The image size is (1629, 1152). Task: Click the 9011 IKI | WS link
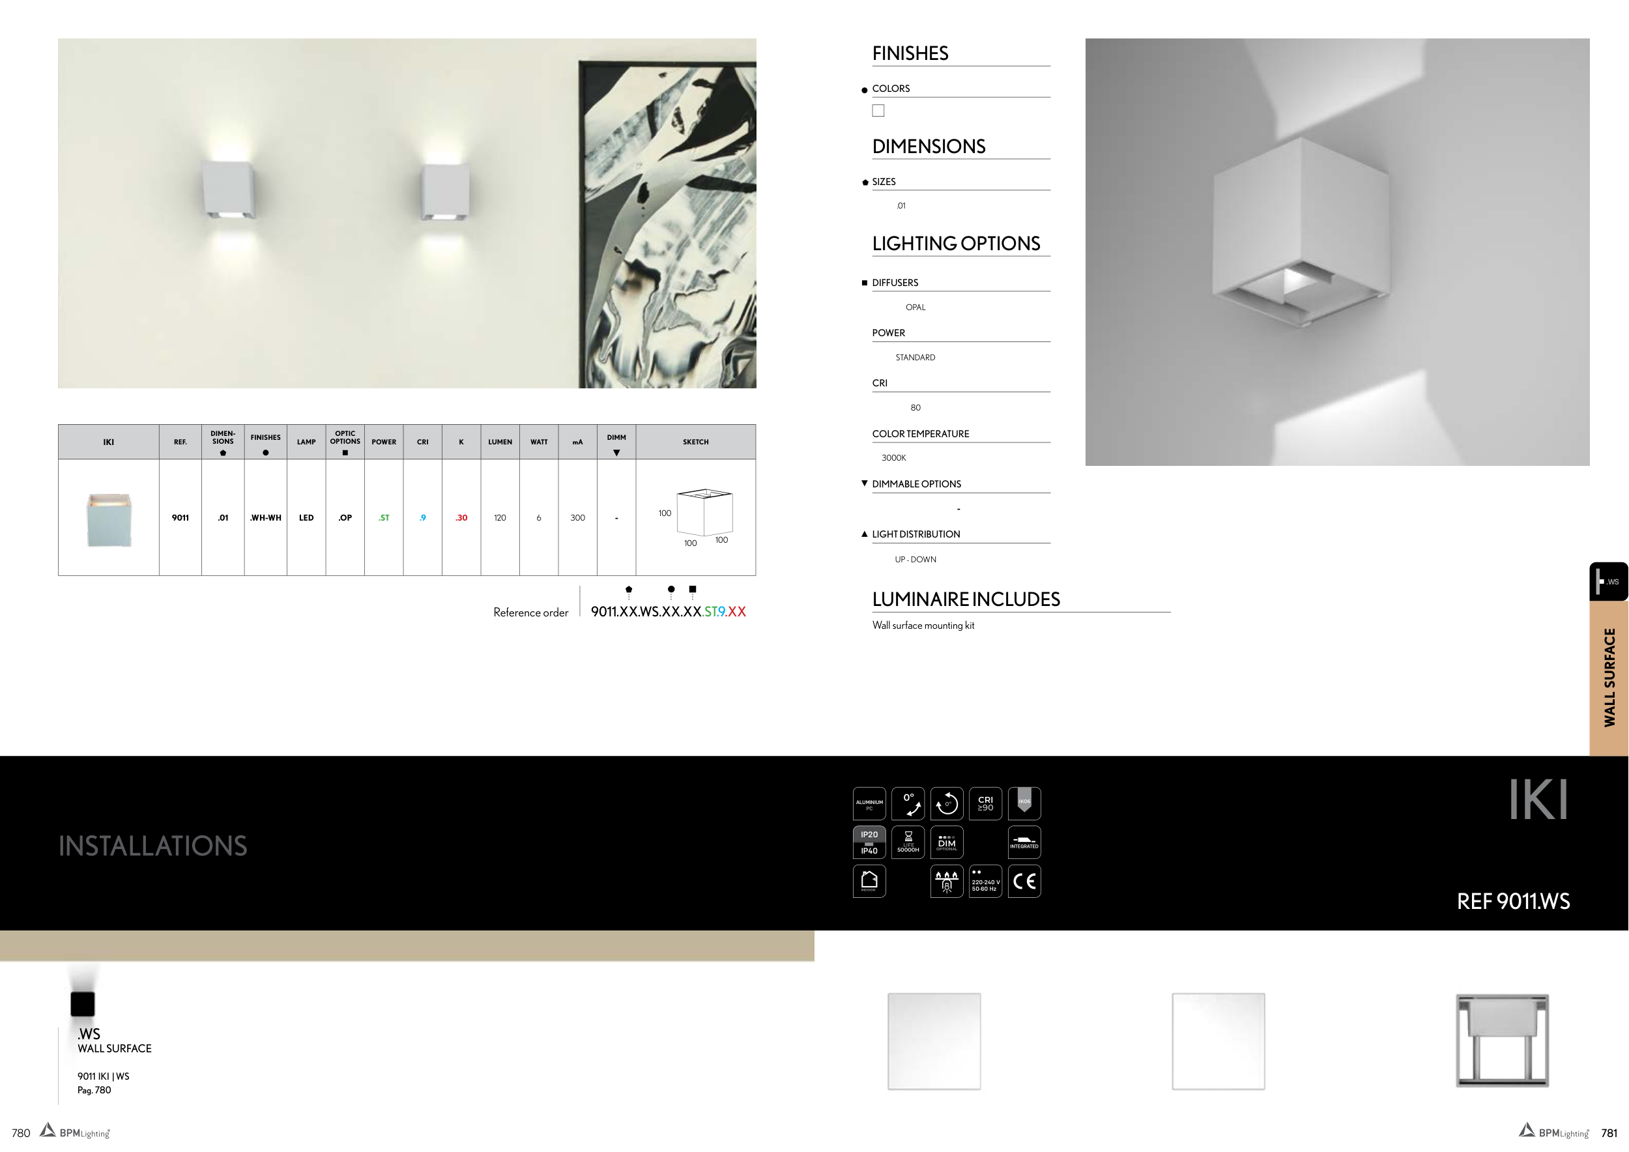point(104,1076)
